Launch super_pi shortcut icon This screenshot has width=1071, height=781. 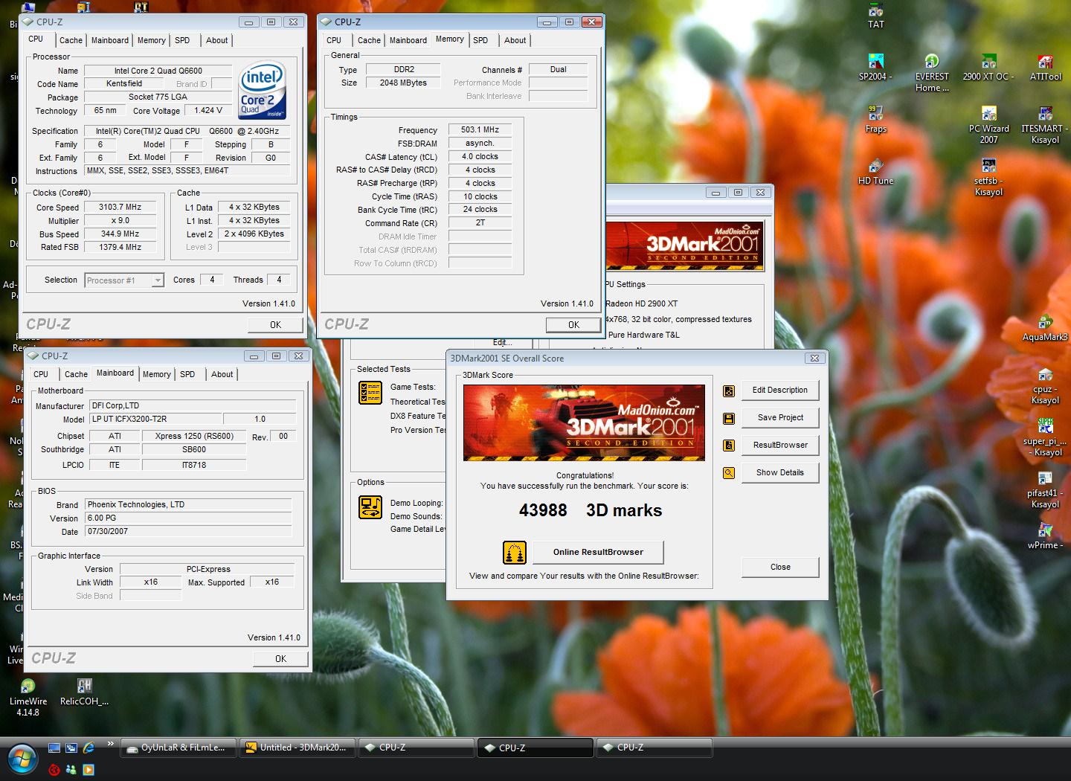[x=1045, y=437]
